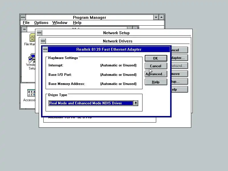The image size is (228, 171).
Task: Click the Program Manager title bar
Action: click(89, 17)
